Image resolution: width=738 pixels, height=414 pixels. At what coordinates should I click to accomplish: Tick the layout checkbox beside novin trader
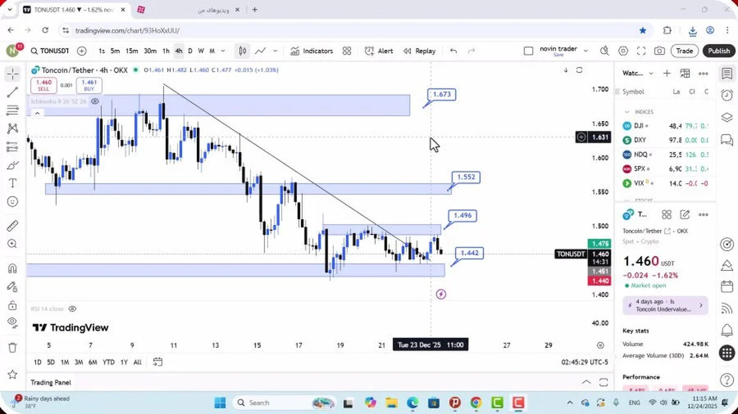(x=528, y=51)
